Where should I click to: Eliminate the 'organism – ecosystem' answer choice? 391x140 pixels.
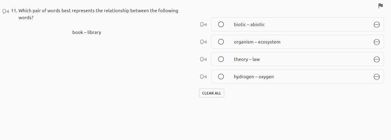[376, 42]
